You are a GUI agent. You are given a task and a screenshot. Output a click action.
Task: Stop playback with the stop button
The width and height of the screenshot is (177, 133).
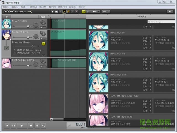click(31, 126)
